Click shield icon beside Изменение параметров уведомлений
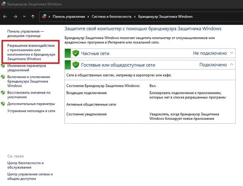Viewport: 243px width, 186px height. [3, 66]
